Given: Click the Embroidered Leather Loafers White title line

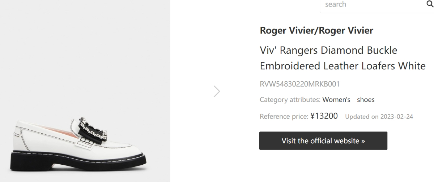Looking at the screenshot, I should (x=342, y=66).
